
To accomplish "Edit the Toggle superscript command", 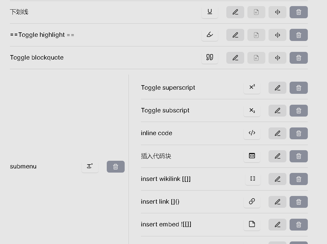I will point(277,88).
